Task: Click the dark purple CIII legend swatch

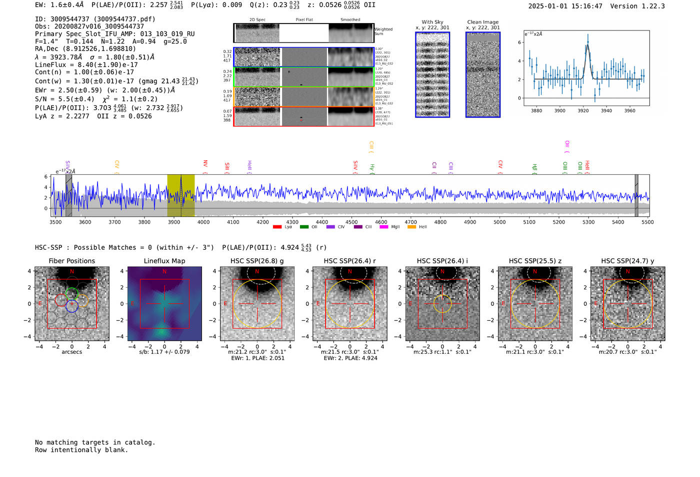Action: pos(358,227)
